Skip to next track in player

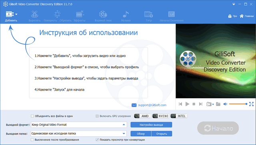(201, 104)
